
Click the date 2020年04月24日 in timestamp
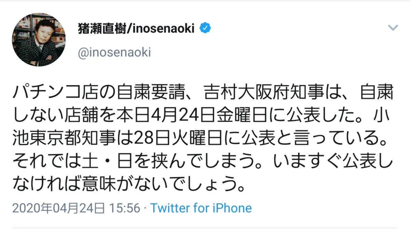click(58, 208)
